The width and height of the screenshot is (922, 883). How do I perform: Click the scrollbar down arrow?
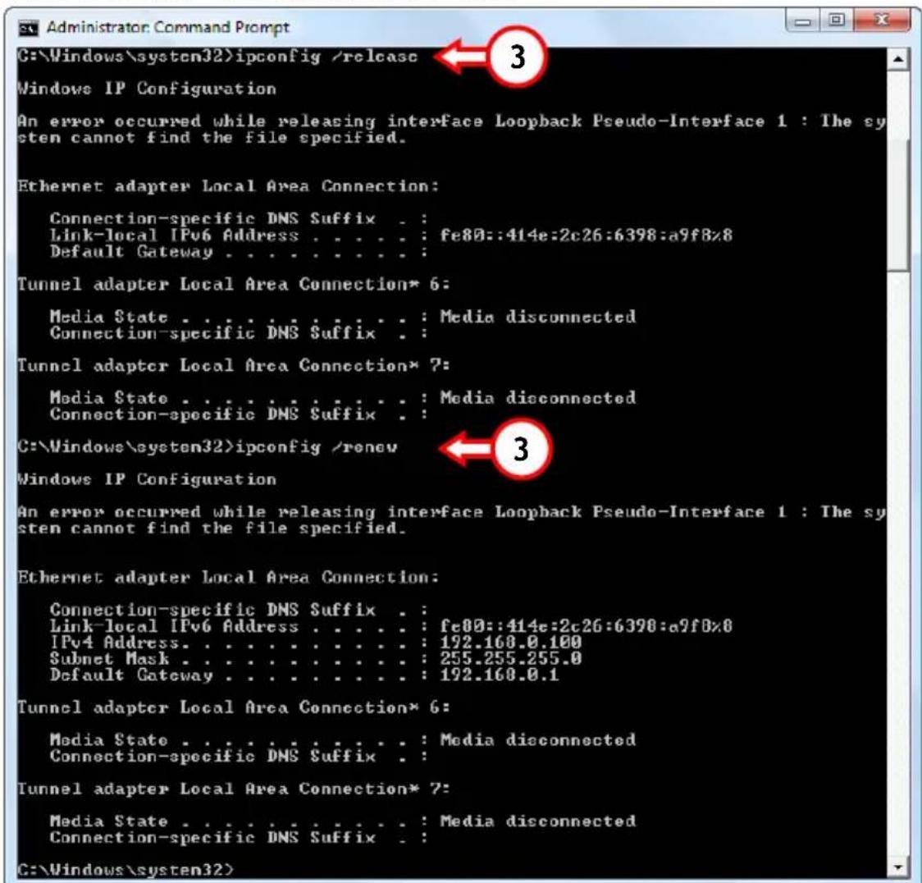point(898,867)
